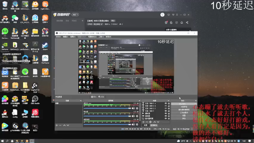The width and height of the screenshot is (254, 143).
Task: Click the Mic/Aux volume slider
Action: click(107, 108)
